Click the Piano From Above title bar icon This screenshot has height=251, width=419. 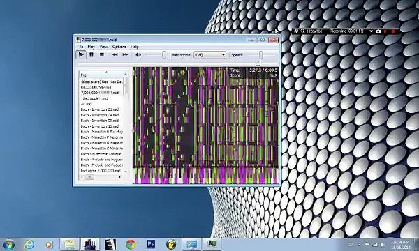click(x=78, y=40)
